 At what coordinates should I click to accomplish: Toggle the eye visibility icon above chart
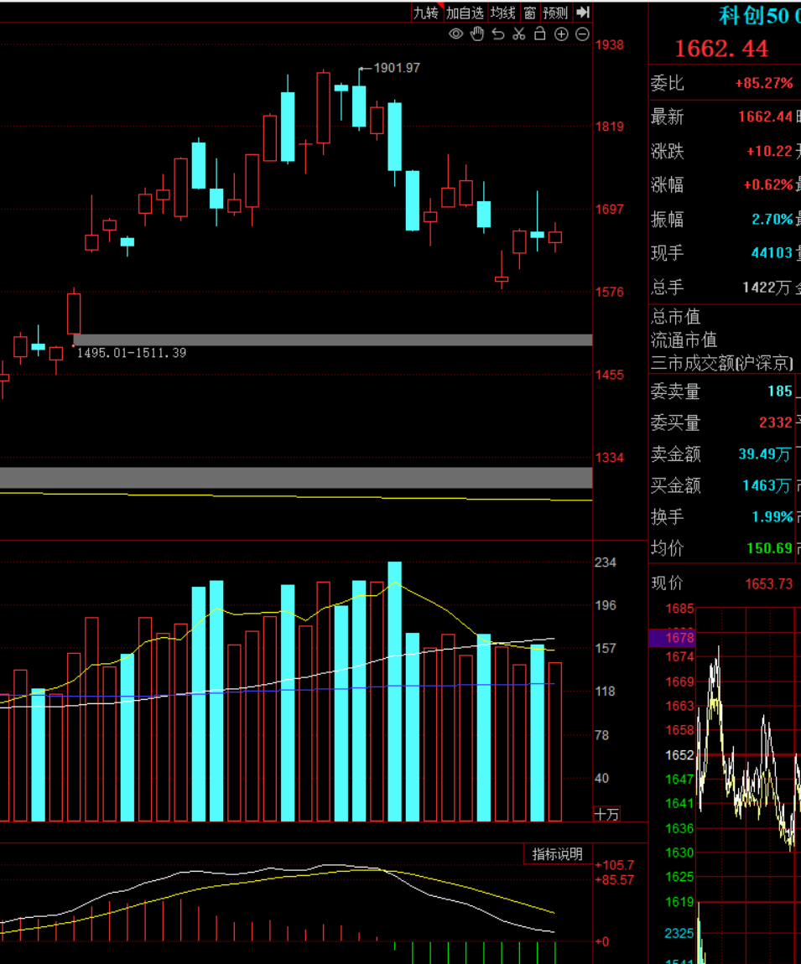point(456,34)
